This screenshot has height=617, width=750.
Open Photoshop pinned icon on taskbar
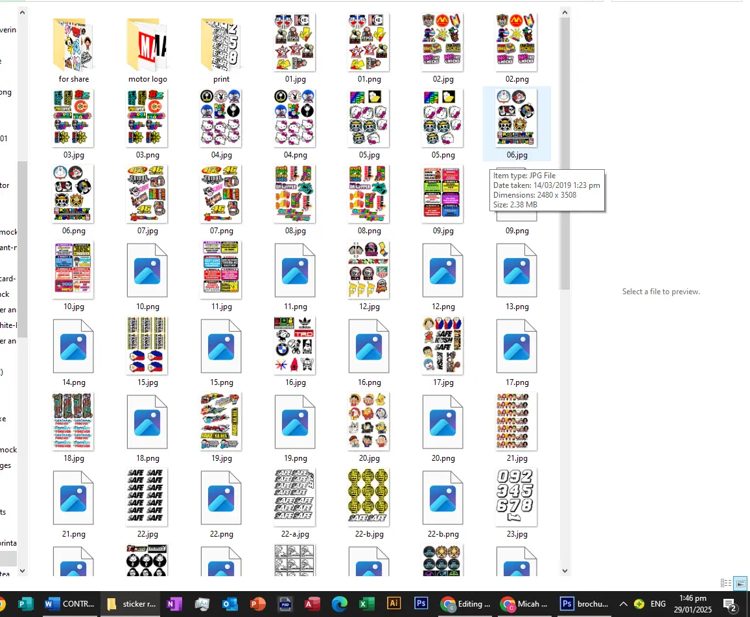(421, 603)
